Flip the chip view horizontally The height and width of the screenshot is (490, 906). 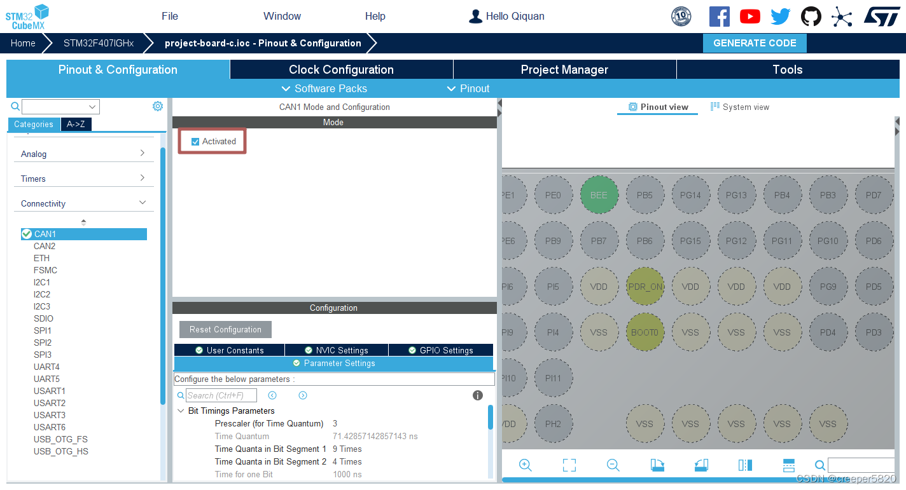(x=745, y=465)
